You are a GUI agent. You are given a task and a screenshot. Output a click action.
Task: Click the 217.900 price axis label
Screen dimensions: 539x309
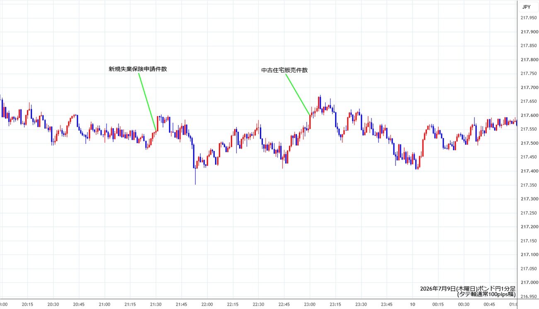coord(529,32)
